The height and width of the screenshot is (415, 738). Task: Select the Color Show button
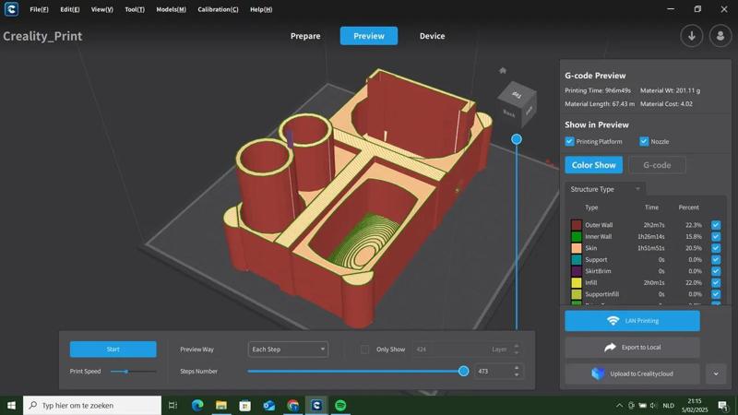(x=593, y=165)
